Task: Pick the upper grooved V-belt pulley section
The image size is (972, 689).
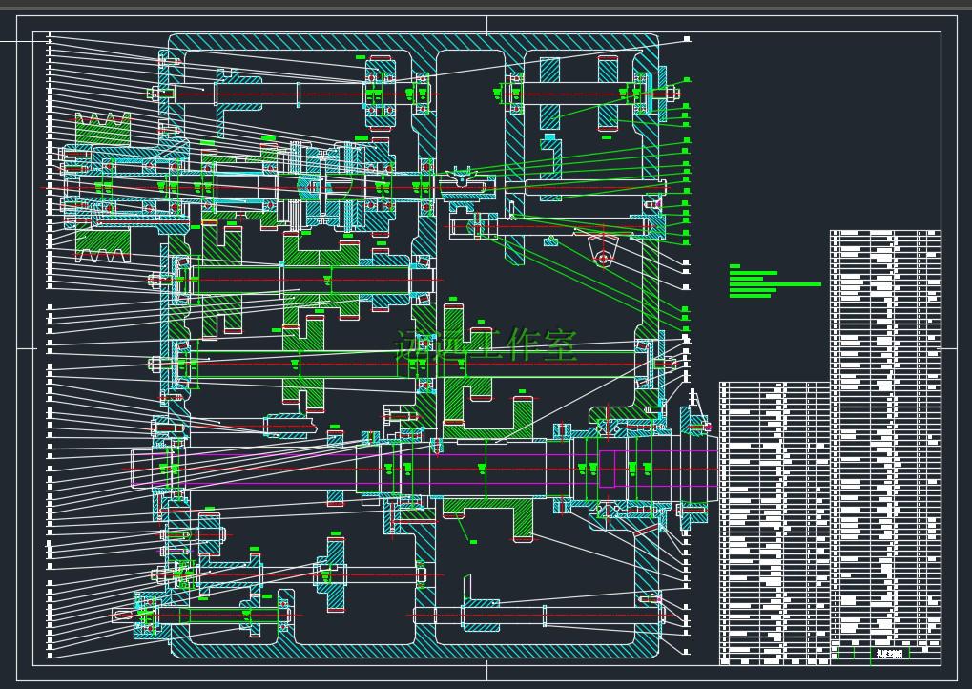Action: 103,129
